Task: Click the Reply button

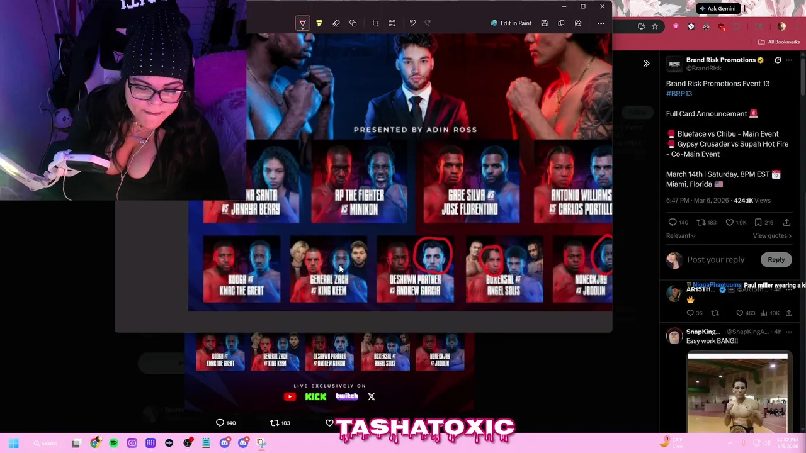Action: (x=776, y=259)
